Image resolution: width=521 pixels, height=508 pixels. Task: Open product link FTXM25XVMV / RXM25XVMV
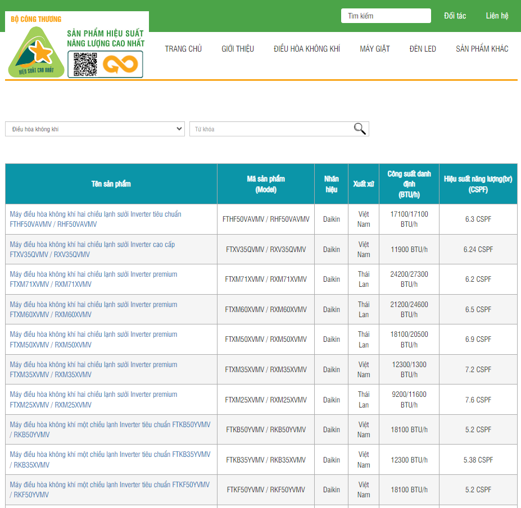[x=93, y=400]
